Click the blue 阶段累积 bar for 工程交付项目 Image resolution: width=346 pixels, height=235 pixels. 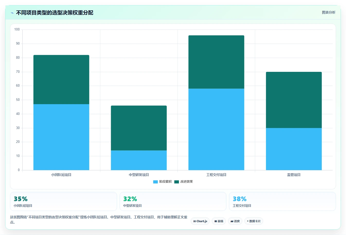216,129
